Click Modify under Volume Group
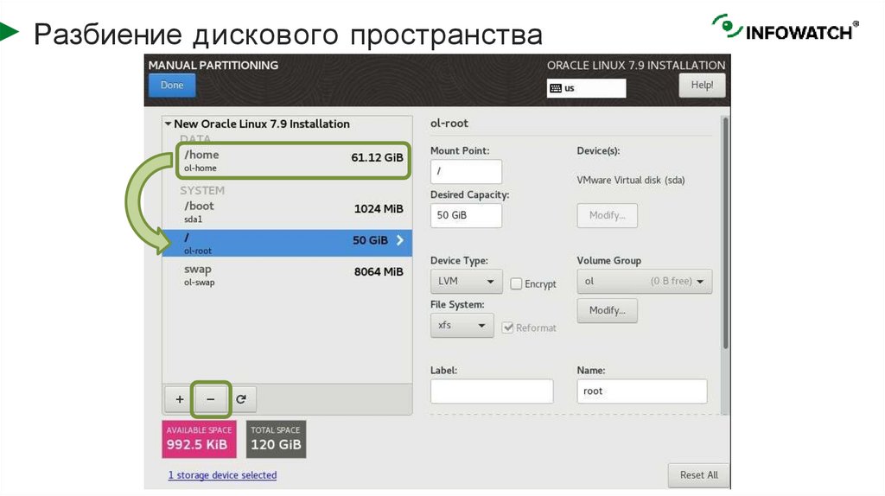 pyautogui.click(x=608, y=310)
